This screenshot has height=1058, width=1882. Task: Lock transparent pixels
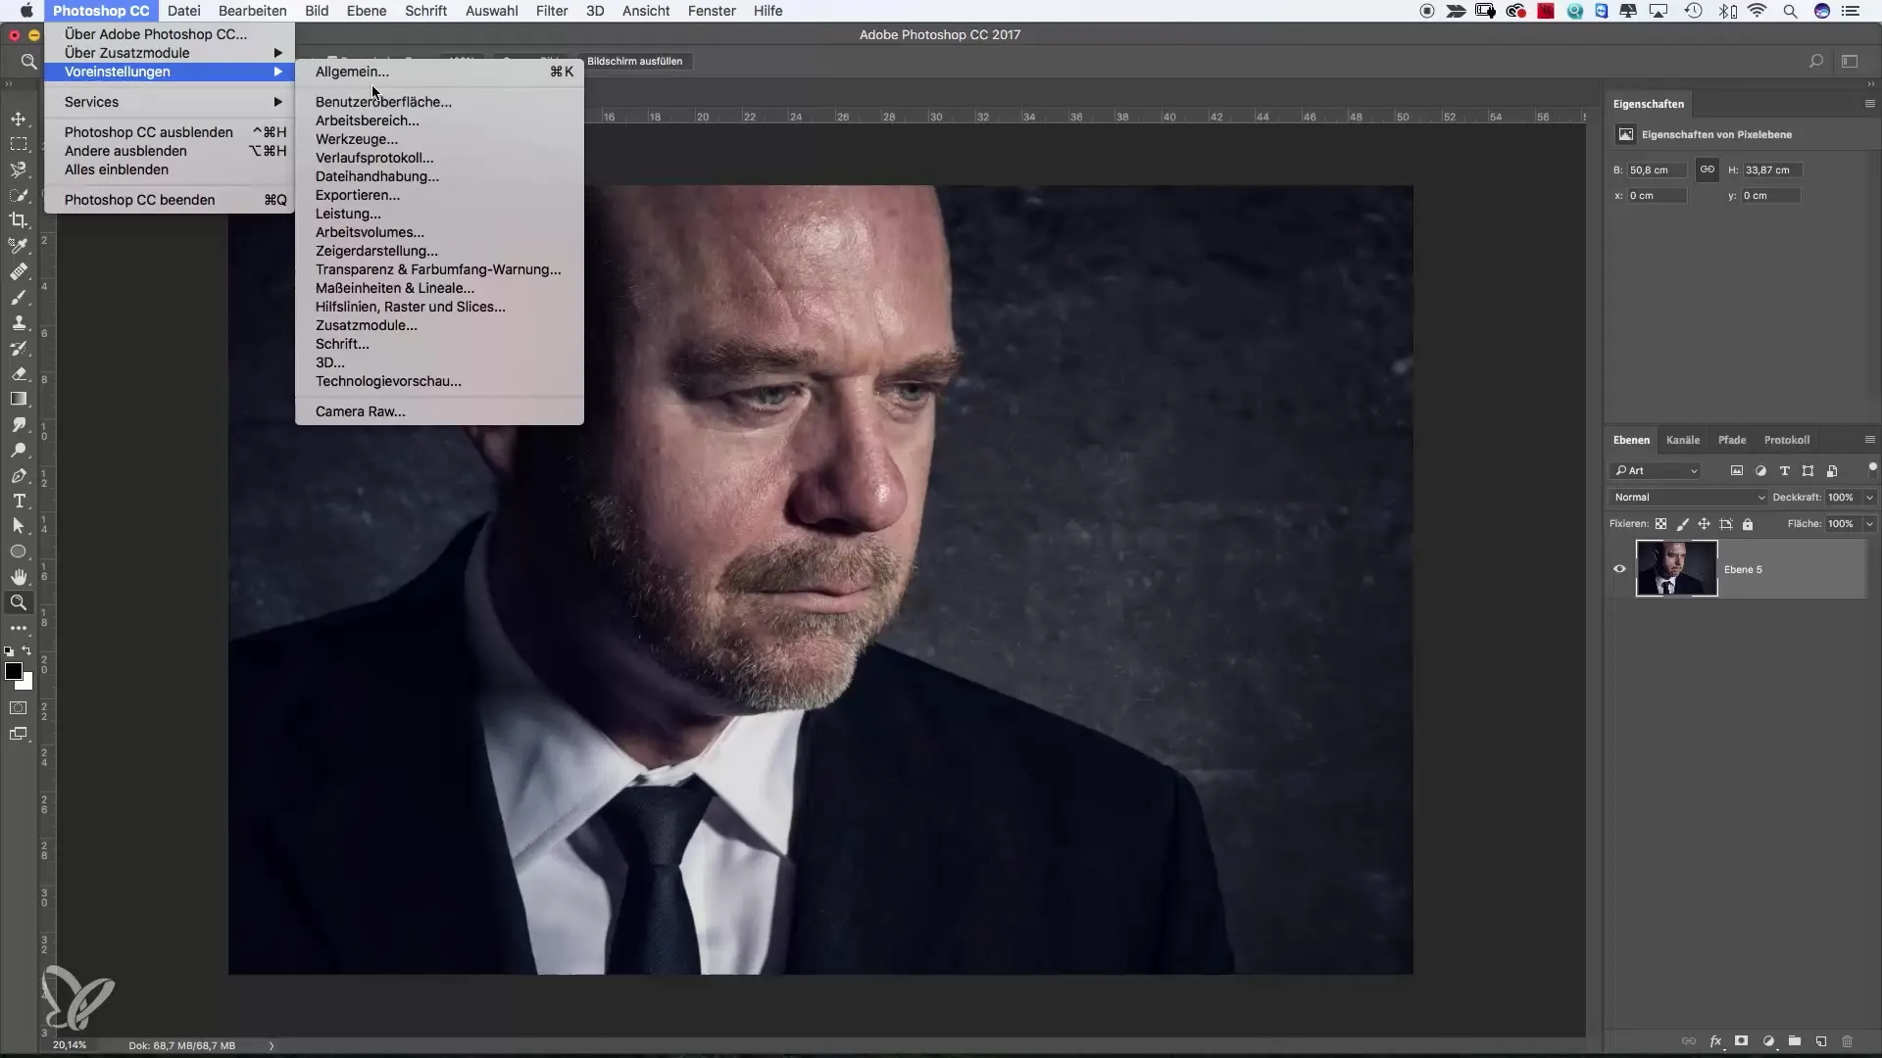[1660, 524]
